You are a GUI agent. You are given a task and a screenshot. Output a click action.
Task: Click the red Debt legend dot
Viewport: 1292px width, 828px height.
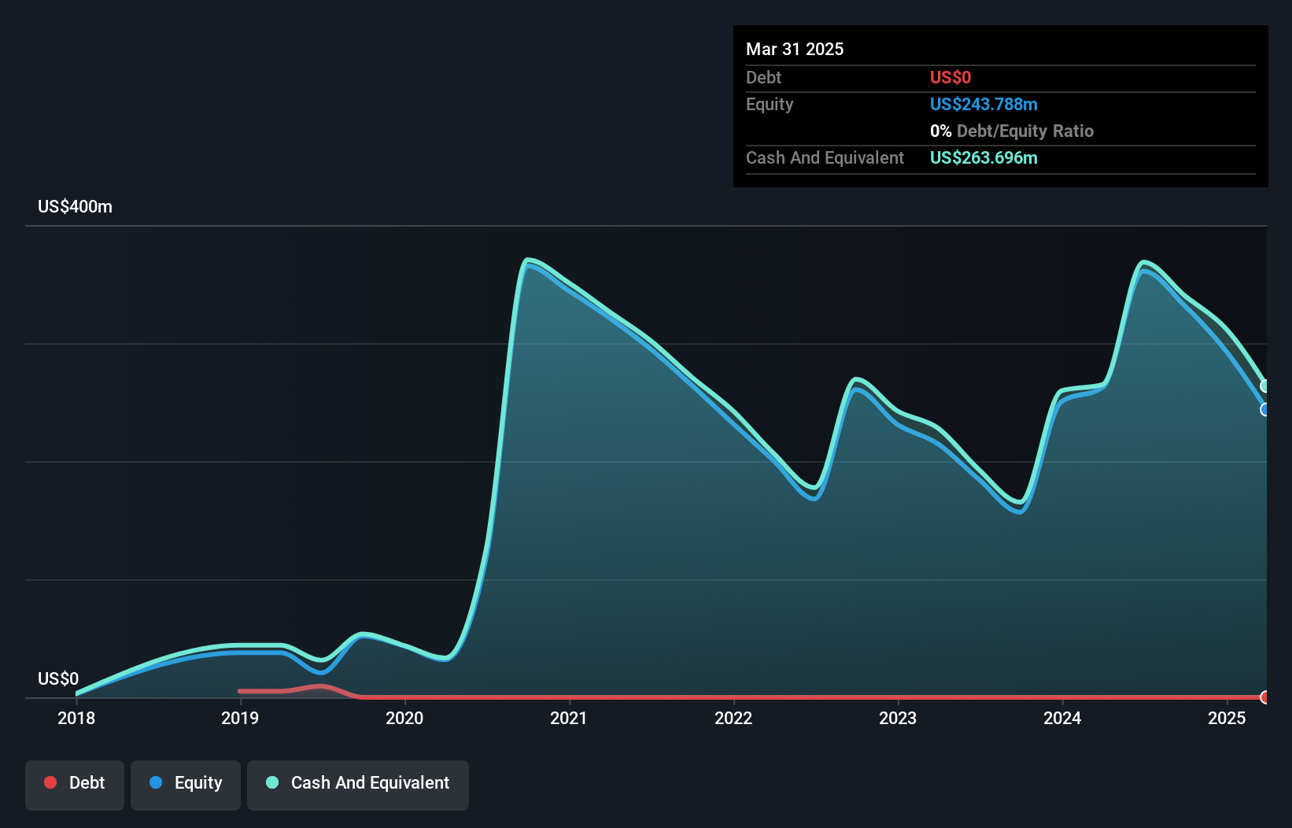click(50, 782)
